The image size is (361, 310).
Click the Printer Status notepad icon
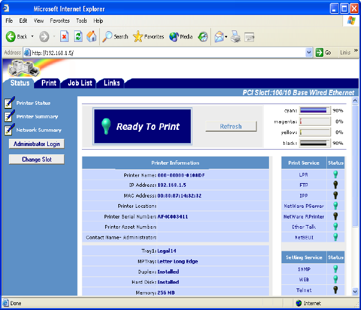(x=9, y=104)
